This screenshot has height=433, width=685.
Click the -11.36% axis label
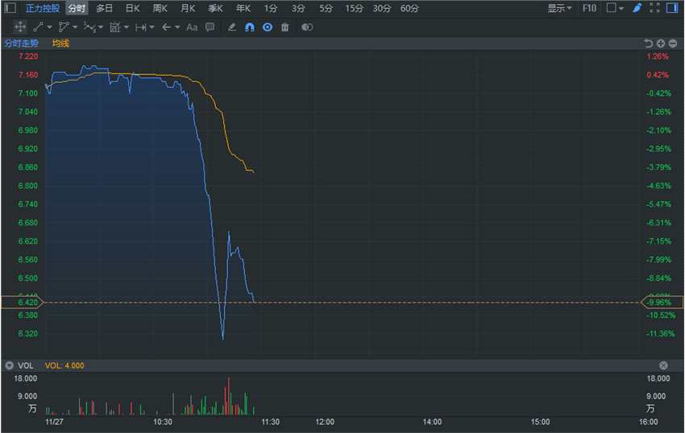[661, 333]
